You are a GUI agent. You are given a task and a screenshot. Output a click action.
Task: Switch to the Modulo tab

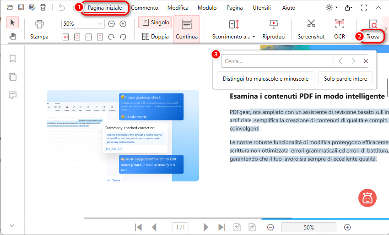[207, 8]
